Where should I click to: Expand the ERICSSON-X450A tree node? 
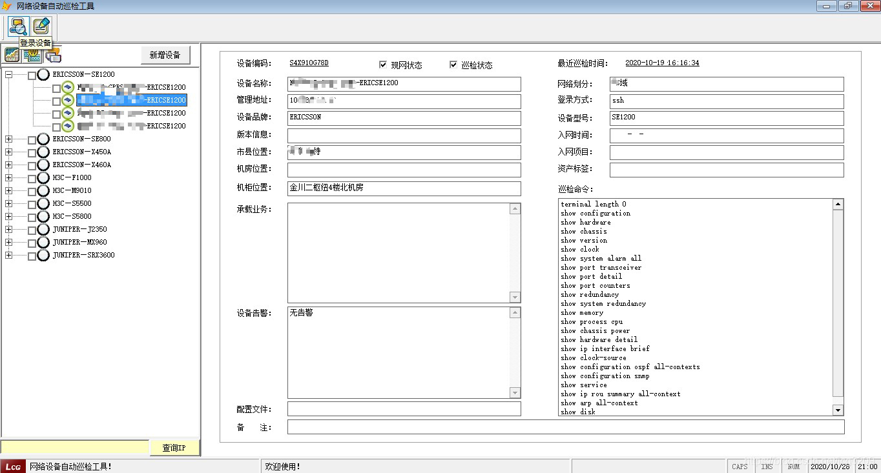pos(8,152)
